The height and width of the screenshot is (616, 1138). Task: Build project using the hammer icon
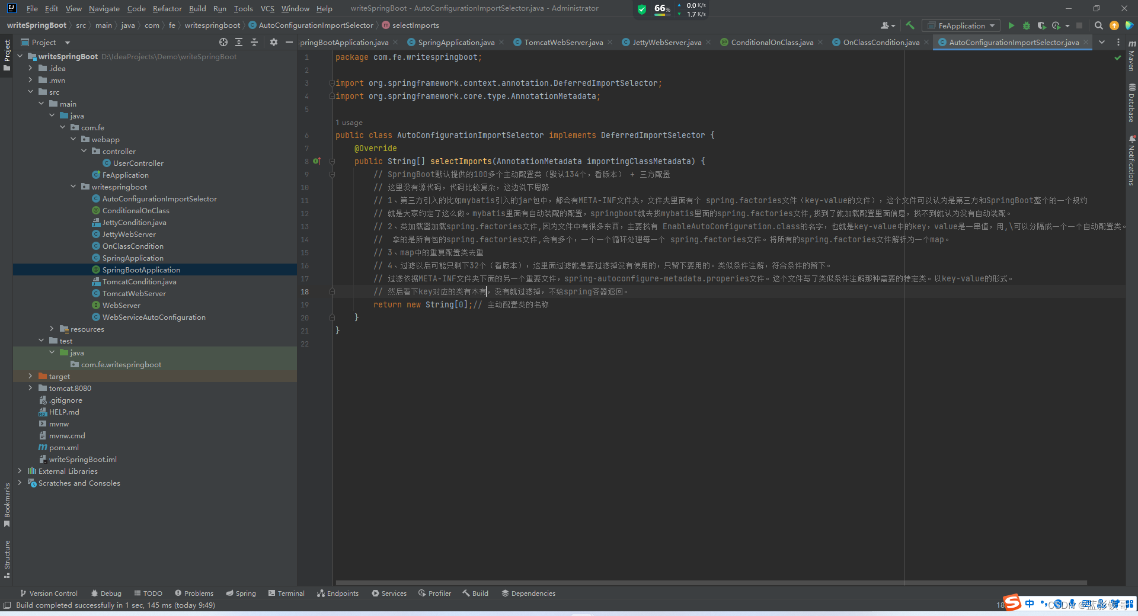pos(910,25)
